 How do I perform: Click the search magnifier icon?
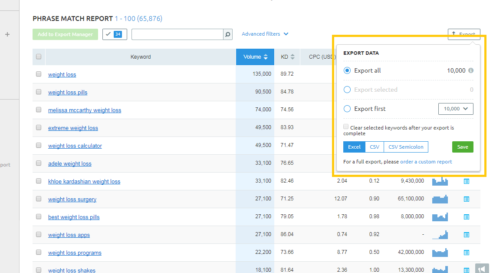tap(228, 34)
